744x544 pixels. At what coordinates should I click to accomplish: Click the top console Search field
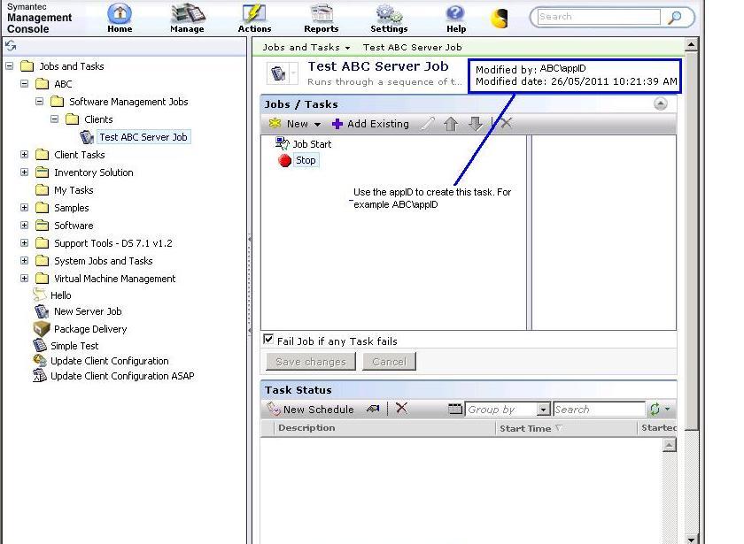599,17
